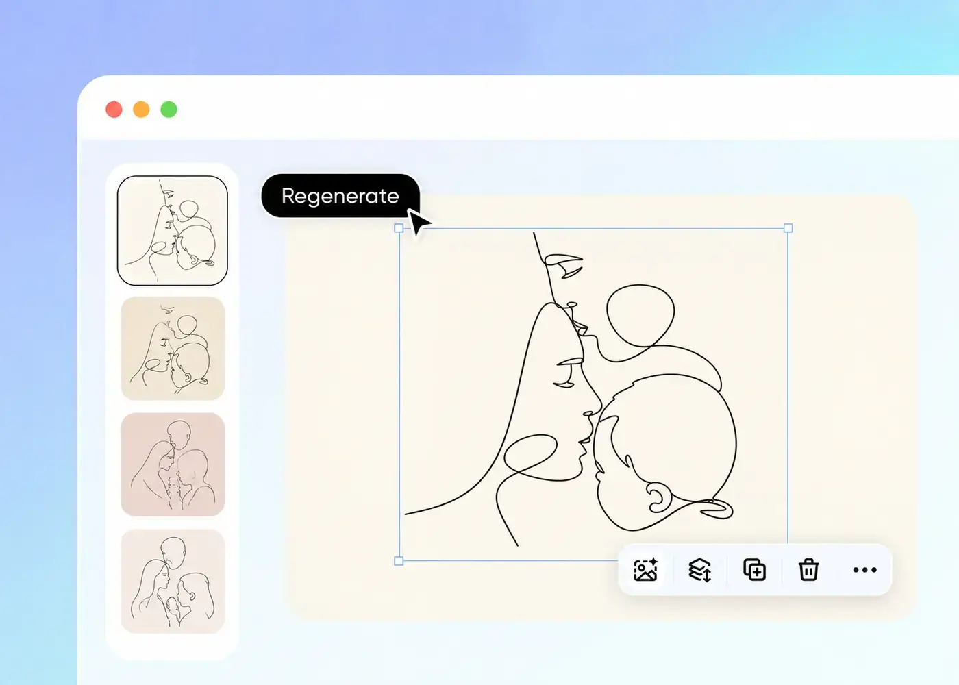Select the white-outlined first variation thumbnail

tap(173, 231)
